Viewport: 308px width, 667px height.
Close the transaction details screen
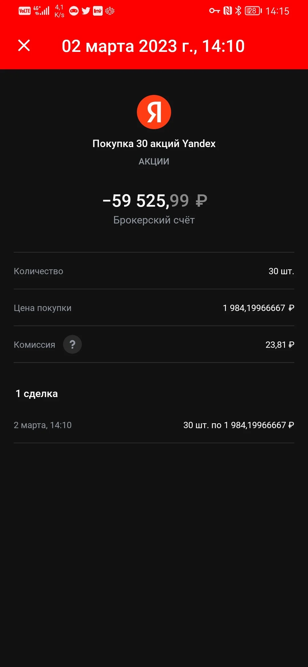pyautogui.click(x=24, y=46)
